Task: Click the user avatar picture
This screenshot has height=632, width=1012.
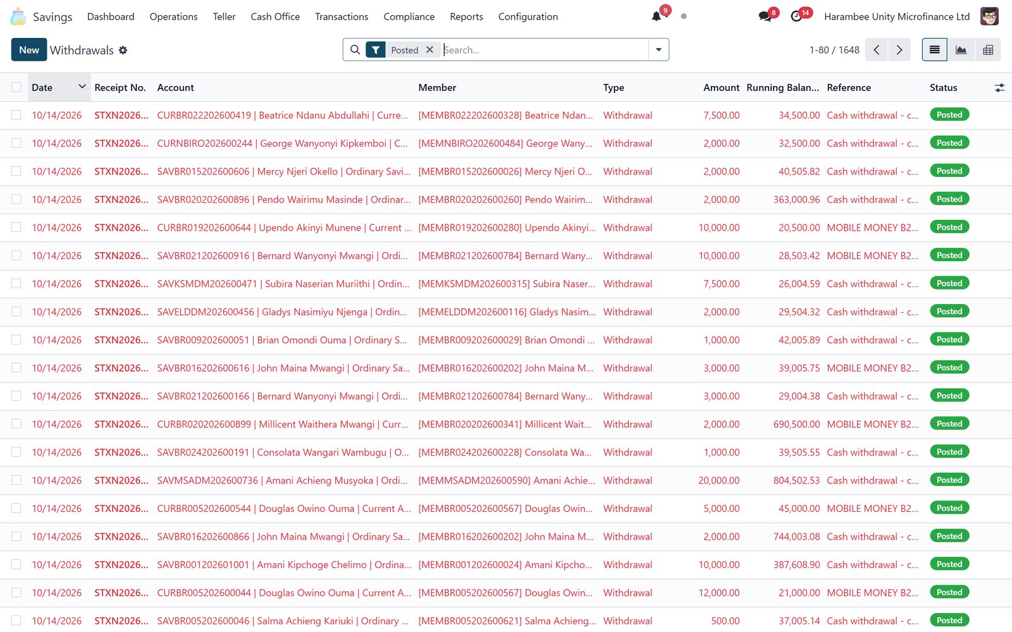Action: tap(989, 16)
